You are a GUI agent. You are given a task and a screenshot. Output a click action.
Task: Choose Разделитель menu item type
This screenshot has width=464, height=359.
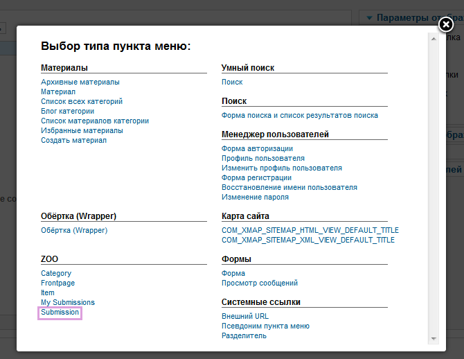click(x=244, y=335)
